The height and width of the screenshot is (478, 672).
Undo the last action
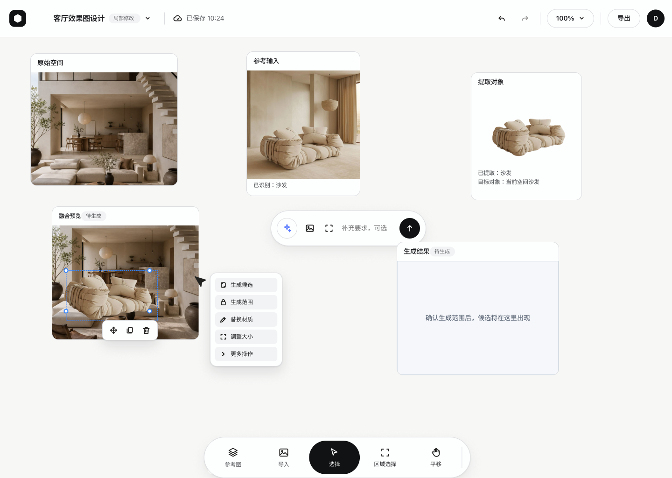[502, 18]
